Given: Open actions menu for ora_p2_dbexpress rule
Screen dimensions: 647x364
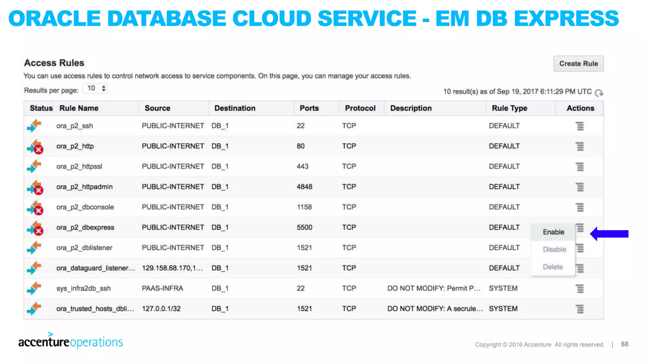Looking at the screenshot, I should tap(580, 227).
